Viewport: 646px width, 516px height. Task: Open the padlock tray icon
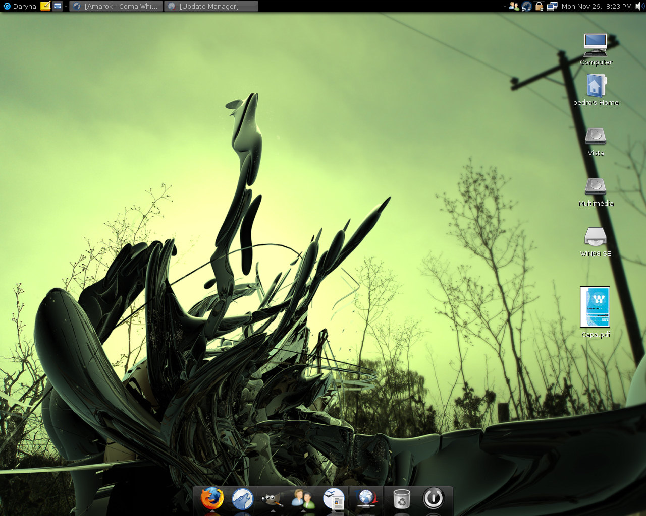point(539,6)
